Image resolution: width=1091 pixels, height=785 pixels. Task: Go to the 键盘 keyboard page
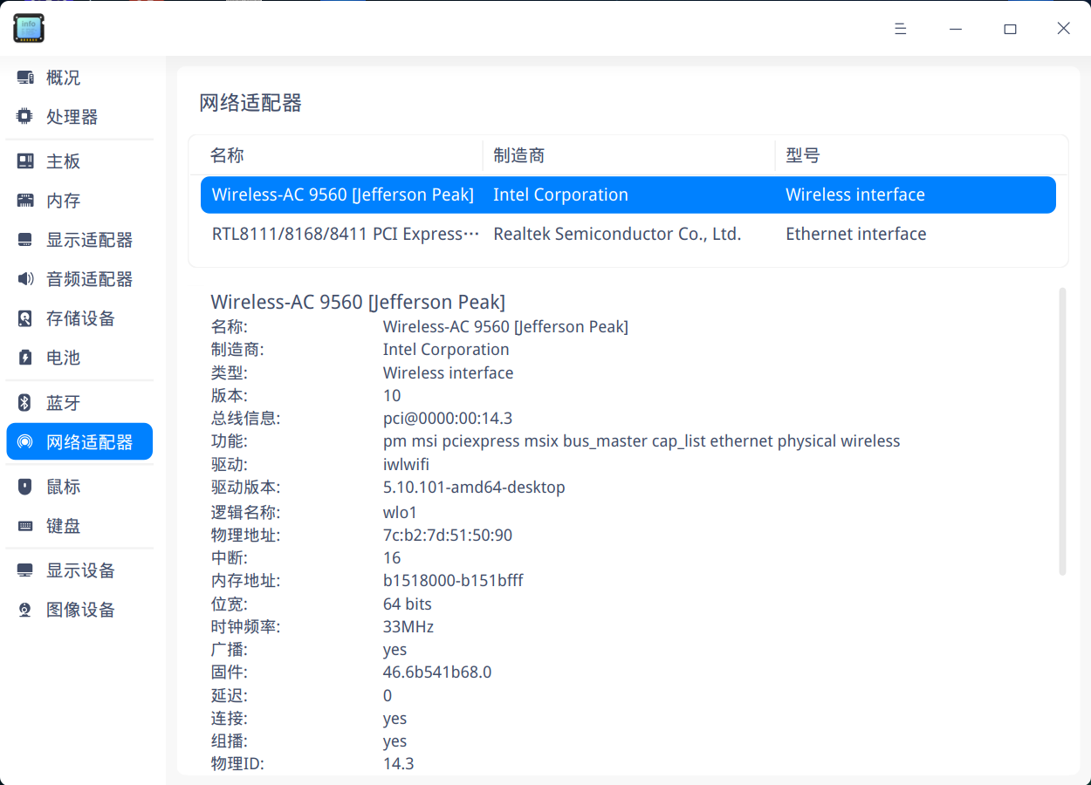click(79, 526)
